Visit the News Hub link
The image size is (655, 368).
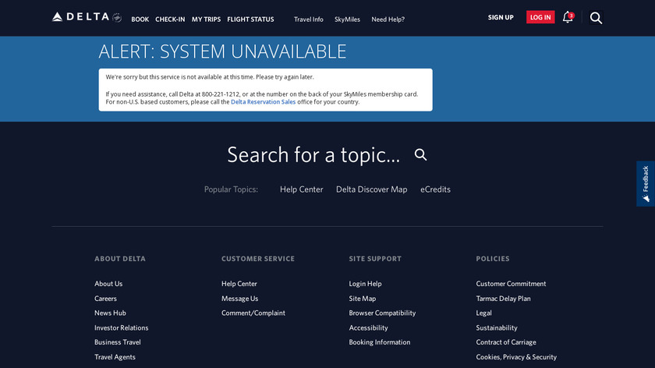[110, 313]
